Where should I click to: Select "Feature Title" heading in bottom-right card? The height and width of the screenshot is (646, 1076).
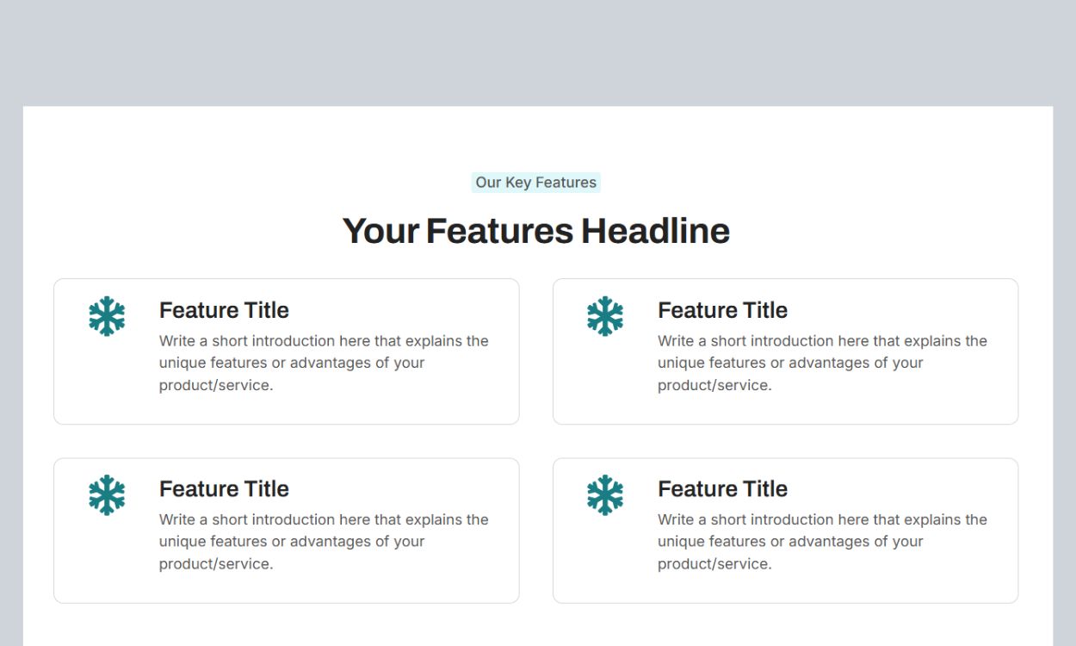click(x=722, y=489)
